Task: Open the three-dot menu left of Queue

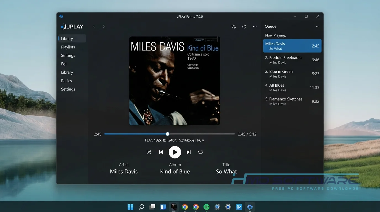Action: tap(255, 26)
